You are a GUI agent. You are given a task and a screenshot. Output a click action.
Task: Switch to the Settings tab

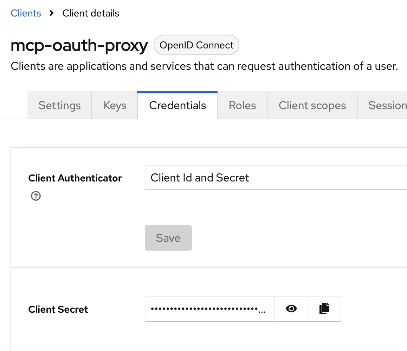click(59, 105)
